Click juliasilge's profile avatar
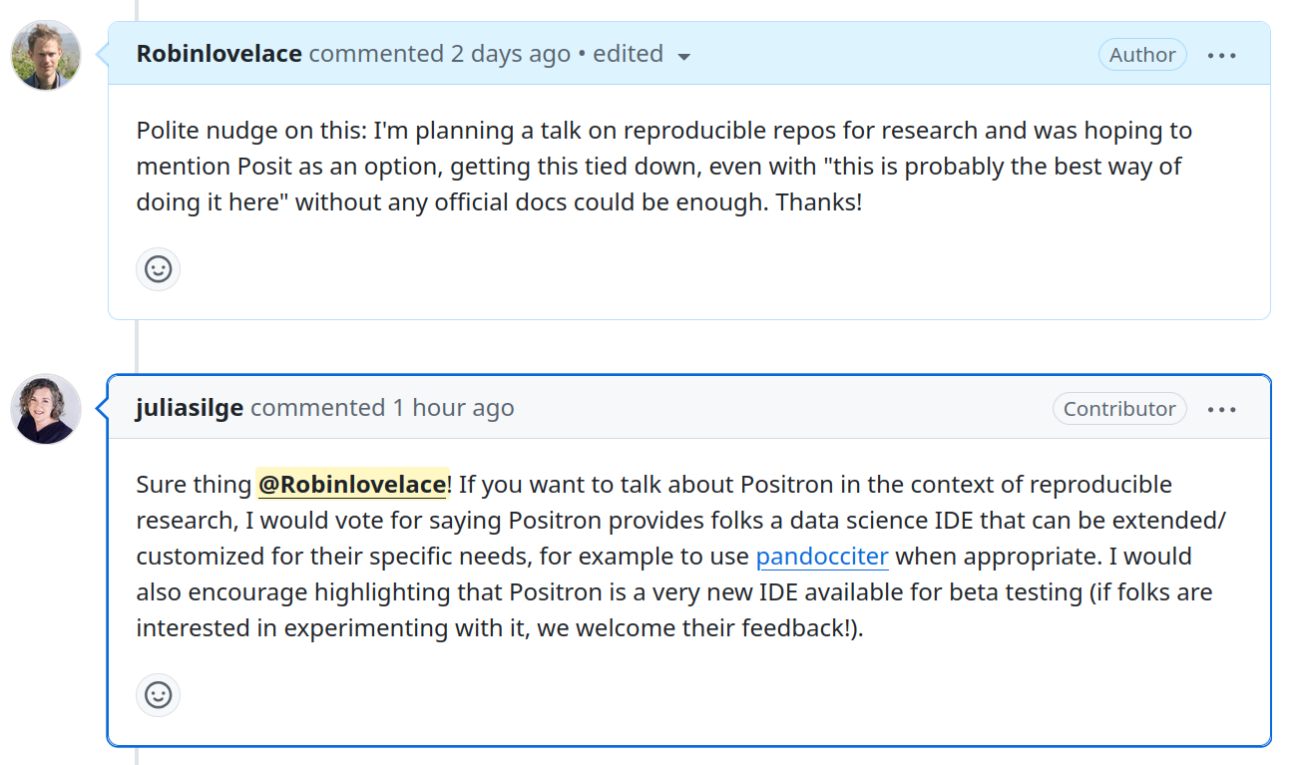1301x765 pixels. coord(46,409)
